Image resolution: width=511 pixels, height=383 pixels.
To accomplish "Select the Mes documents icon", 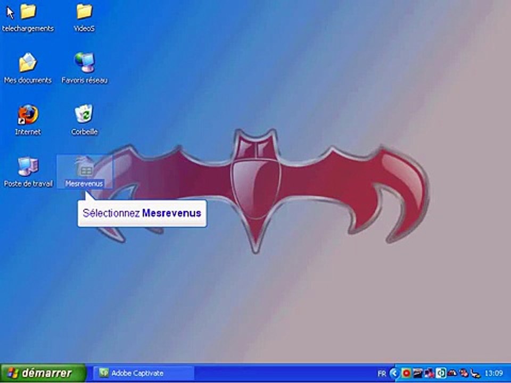I will coord(28,63).
